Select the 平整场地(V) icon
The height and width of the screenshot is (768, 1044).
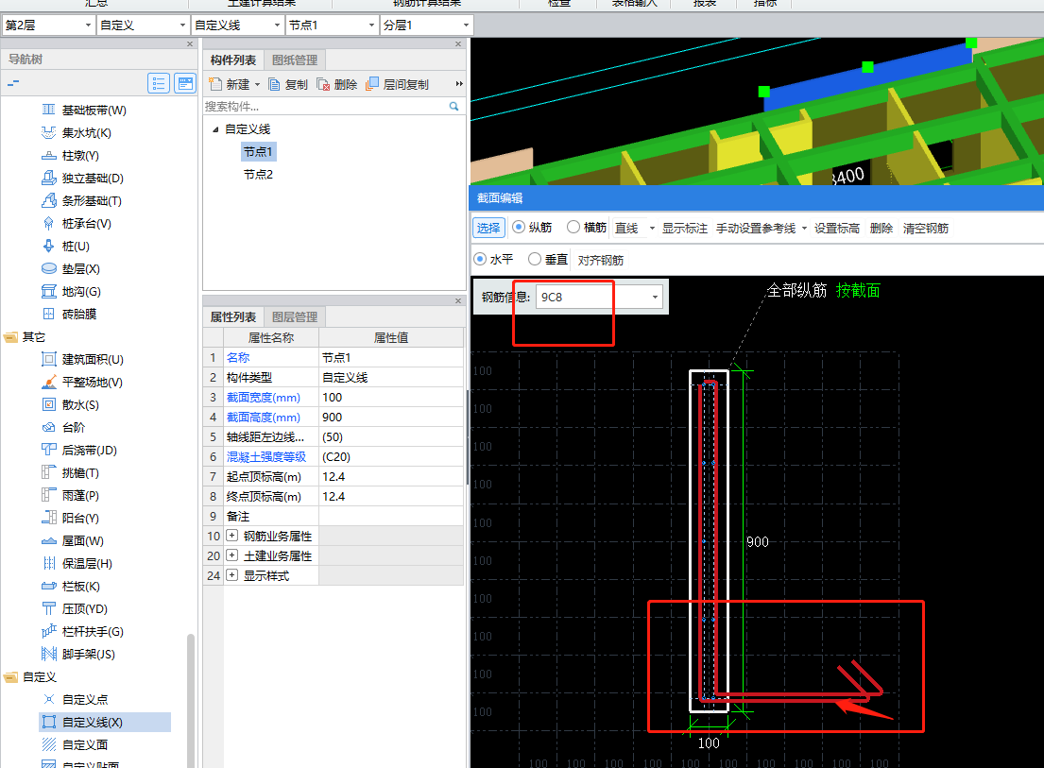coord(48,382)
